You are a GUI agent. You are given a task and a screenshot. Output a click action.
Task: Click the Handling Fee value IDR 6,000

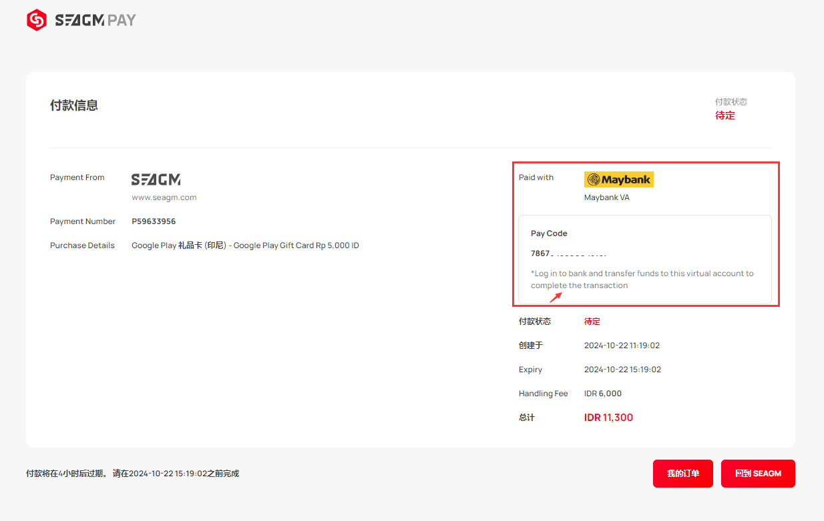point(603,394)
